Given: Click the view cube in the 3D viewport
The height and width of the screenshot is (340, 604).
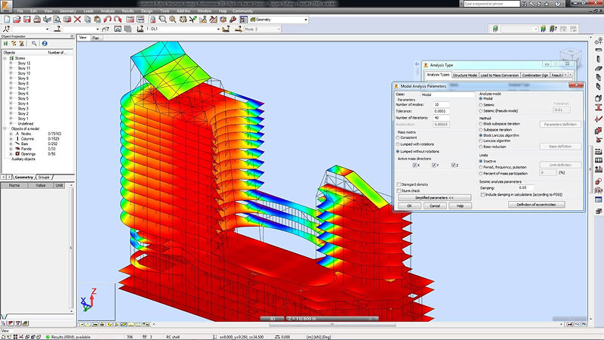Looking at the screenshot, I should pos(571,56).
